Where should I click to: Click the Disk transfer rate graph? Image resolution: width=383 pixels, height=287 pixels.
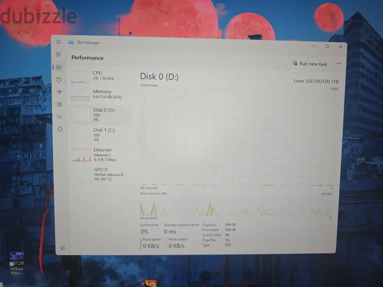point(236,207)
